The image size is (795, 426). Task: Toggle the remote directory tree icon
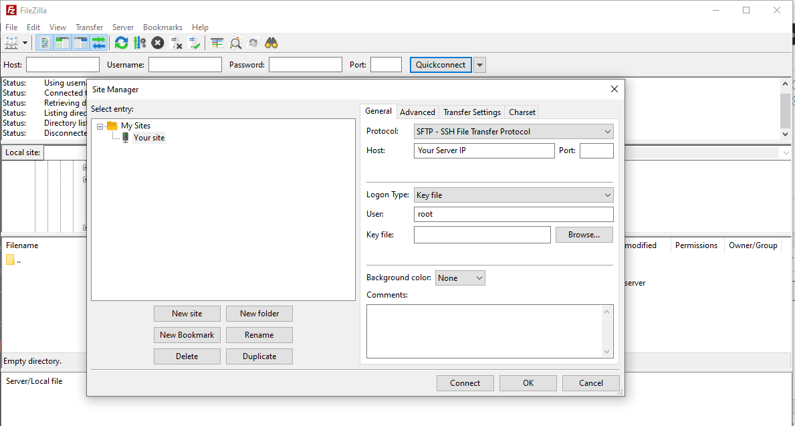[81, 43]
